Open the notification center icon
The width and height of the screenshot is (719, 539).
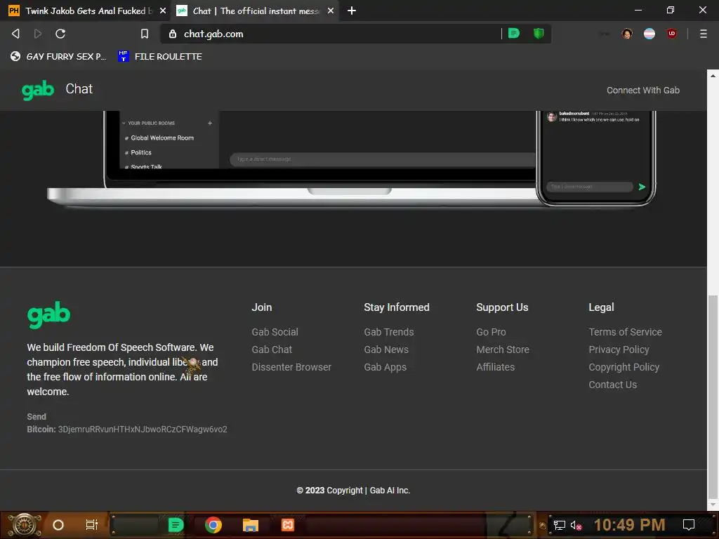coord(689,525)
